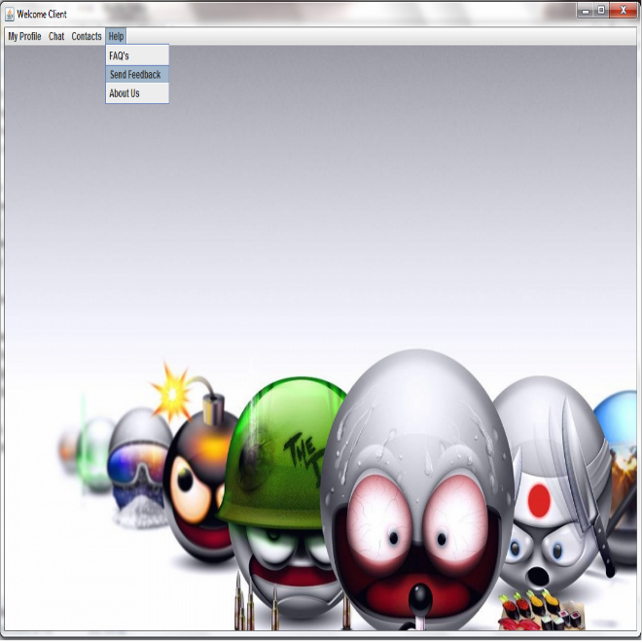The width and height of the screenshot is (642, 642).
Task: Minimize the Welcome Client window
Action: [x=586, y=11]
